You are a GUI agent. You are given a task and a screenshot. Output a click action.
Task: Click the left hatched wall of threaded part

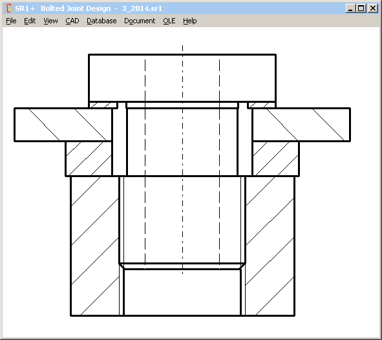click(x=95, y=246)
